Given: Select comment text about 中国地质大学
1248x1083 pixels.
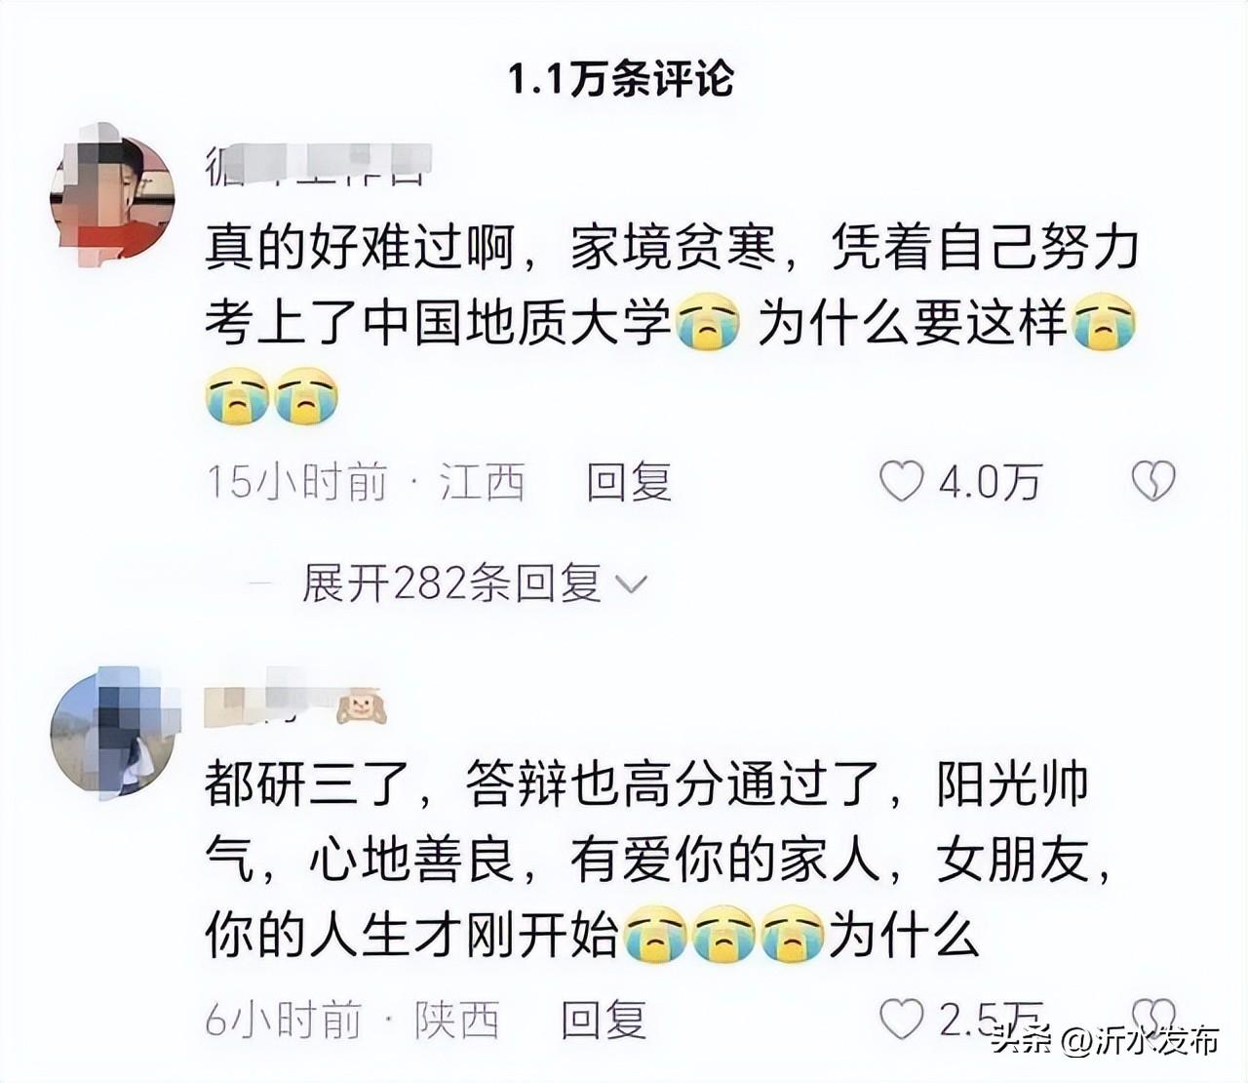Looking at the screenshot, I should (x=672, y=322).
